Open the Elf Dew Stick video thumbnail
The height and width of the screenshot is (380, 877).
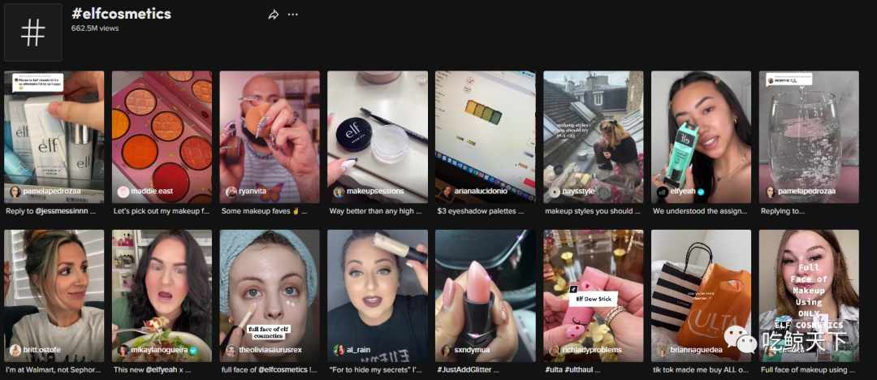pos(594,296)
